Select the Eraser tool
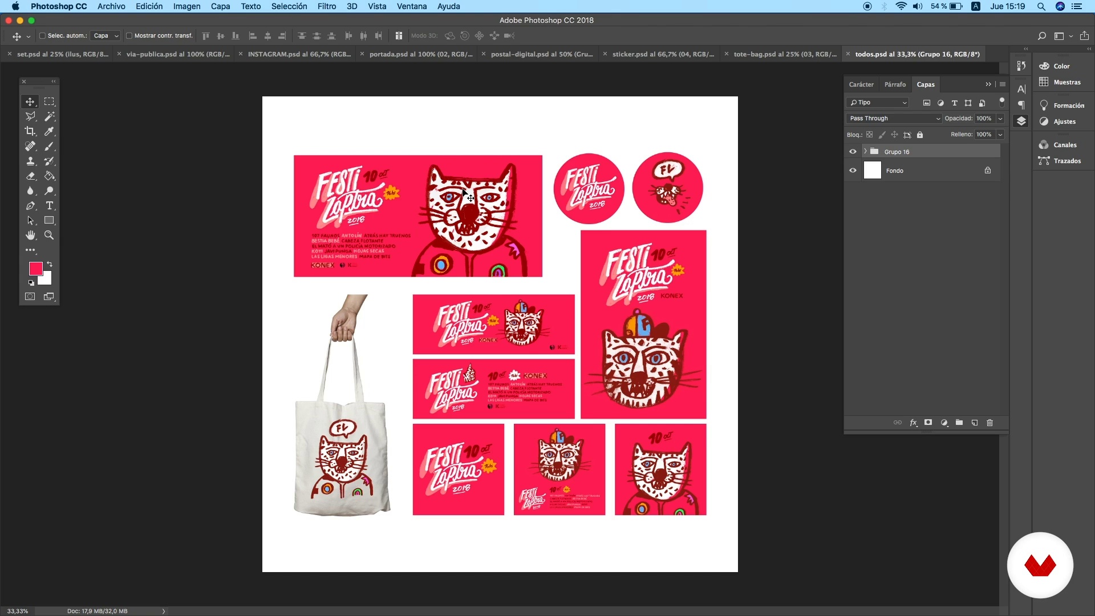The width and height of the screenshot is (1095, 616). (30, 176)
